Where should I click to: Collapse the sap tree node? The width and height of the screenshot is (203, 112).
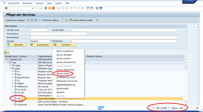pyautogui.click(x=8, y=62)
